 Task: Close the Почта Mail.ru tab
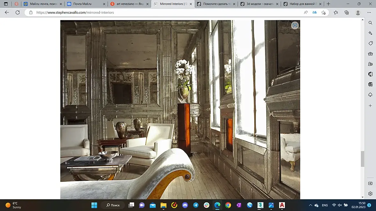pos(104,4)
